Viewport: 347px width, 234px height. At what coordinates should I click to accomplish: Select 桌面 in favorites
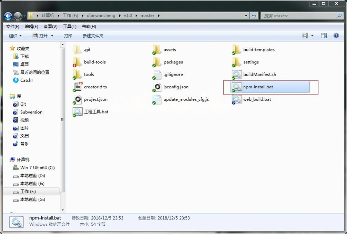(21, 65)
